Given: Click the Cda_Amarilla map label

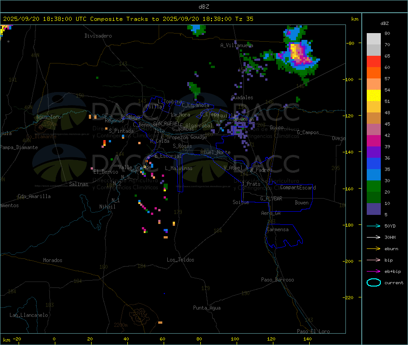Looking at the screenshot, I should 34,196.
